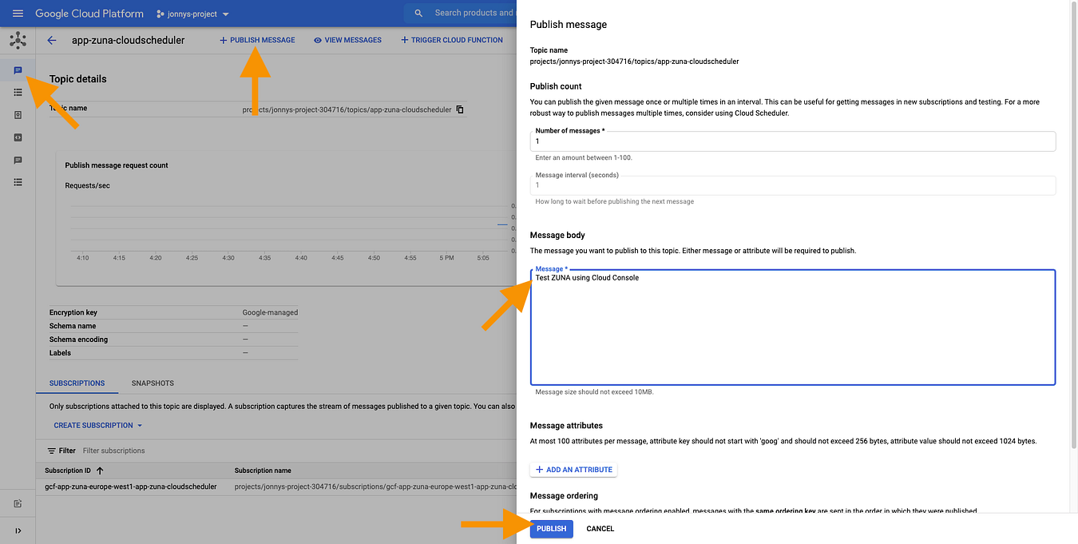Click into the Message body text area
This screenshot has height=544, width=1078.
[793, 328]
